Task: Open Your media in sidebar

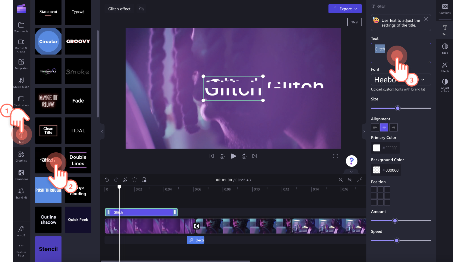Action: (x=21, y=27)
